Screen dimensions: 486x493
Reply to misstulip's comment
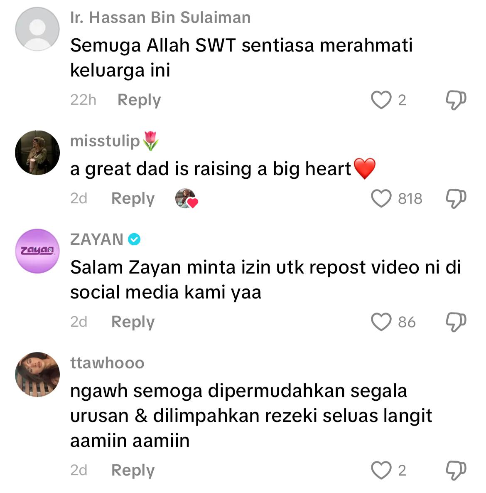[133, 199]
